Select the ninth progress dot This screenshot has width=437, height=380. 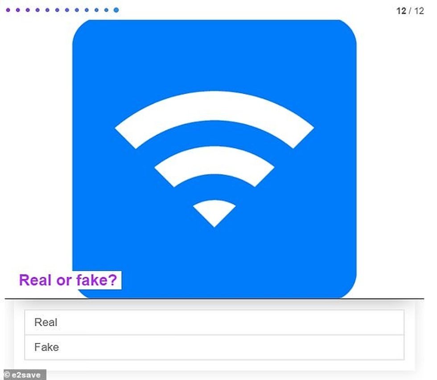(x=87, y=10)
